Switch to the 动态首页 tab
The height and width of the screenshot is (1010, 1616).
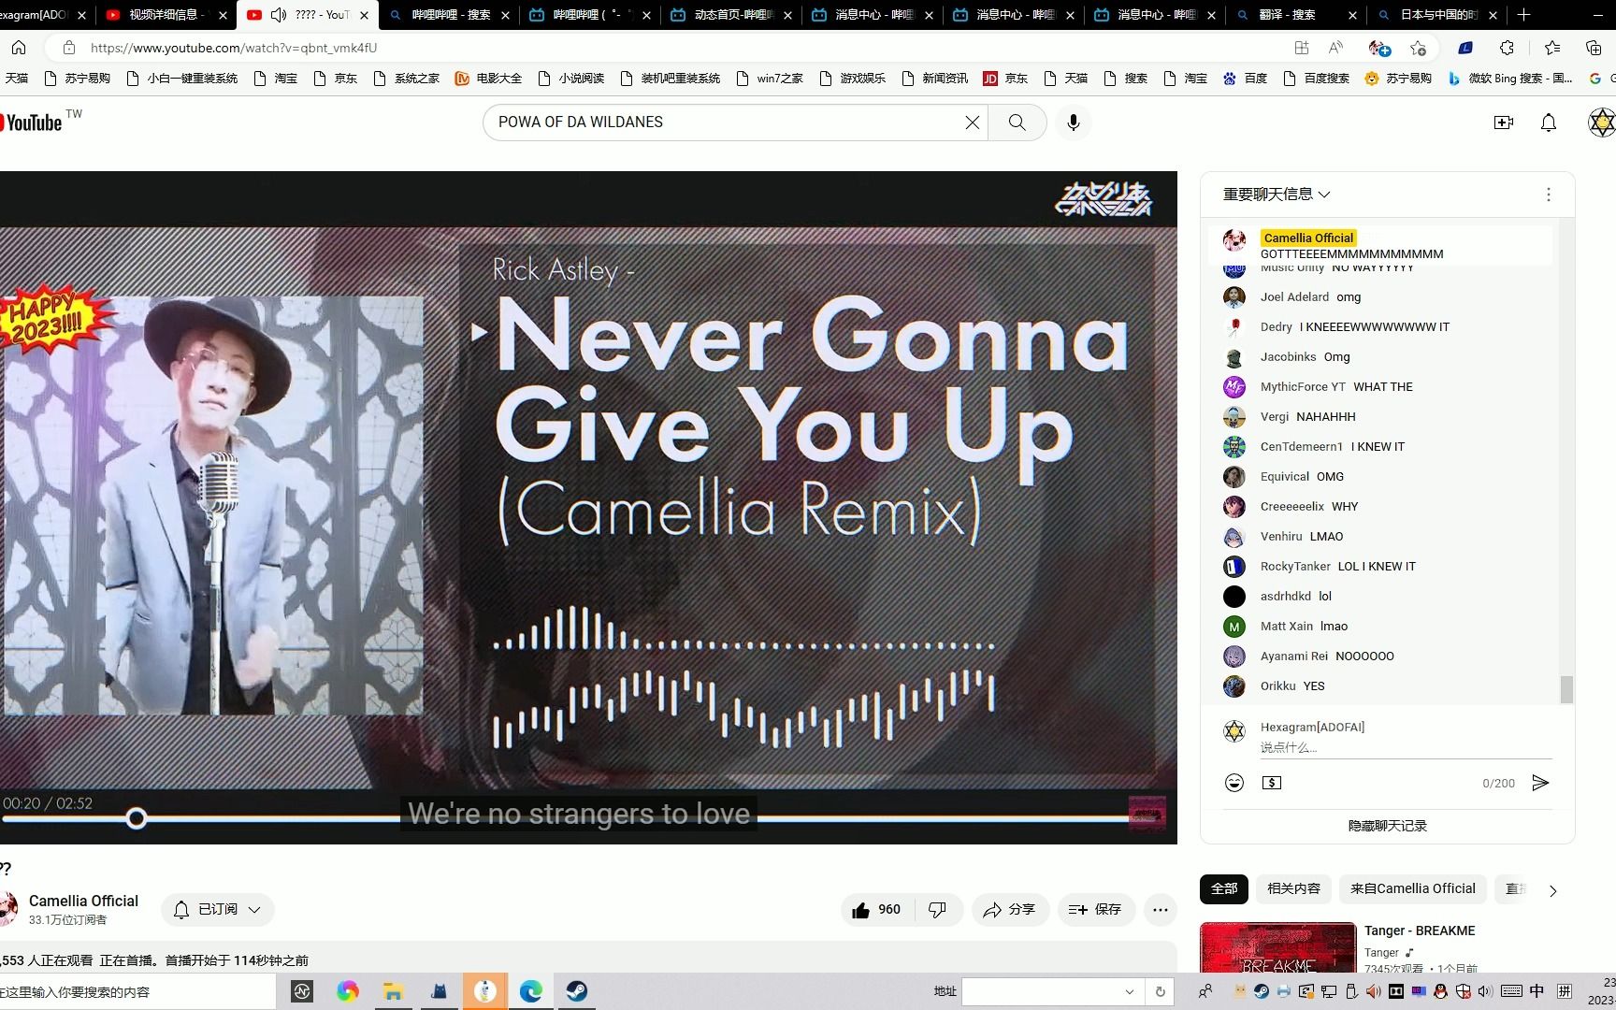(731, 14)
